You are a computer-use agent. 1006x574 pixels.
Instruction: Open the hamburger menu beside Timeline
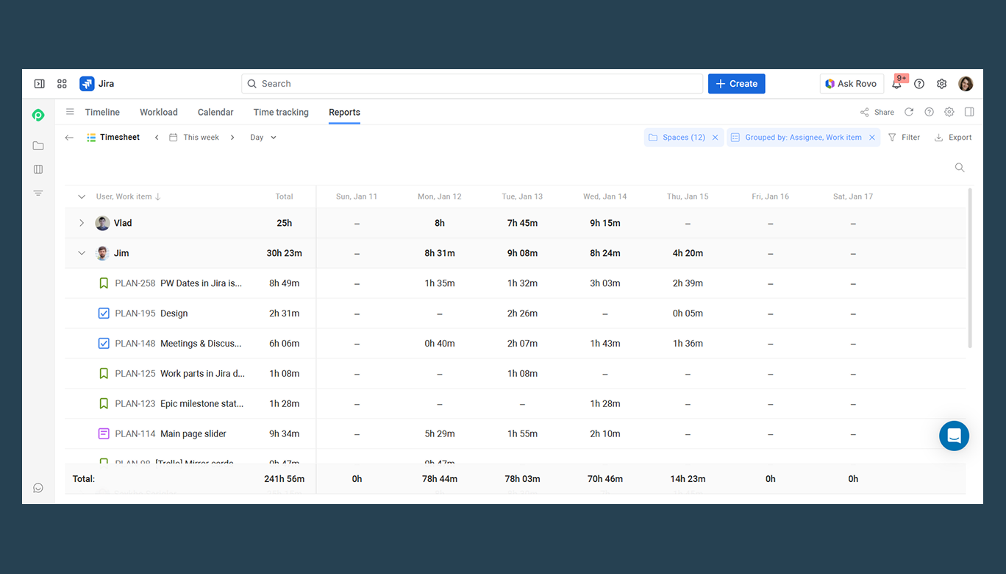coord(70,112)
